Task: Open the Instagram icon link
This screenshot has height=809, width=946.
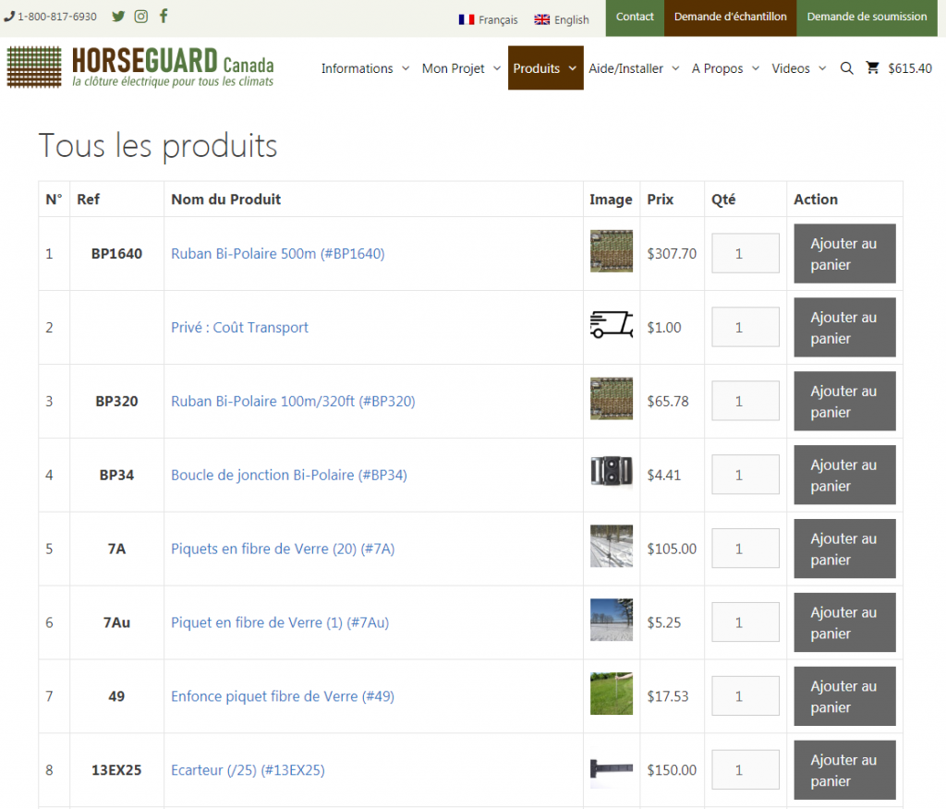Action: point(140,17)
